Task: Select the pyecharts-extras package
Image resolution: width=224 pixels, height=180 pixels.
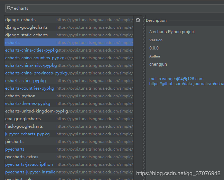Action: point(69,157)
